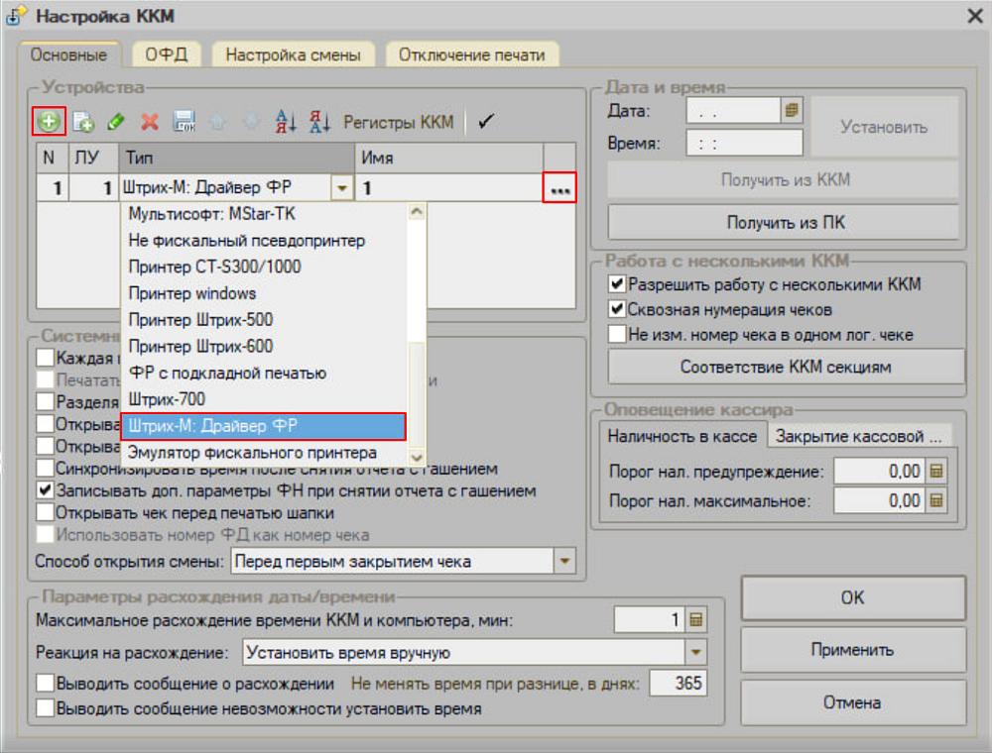Click the red X delete icon
992x753 pixels.
coord(150,122)
